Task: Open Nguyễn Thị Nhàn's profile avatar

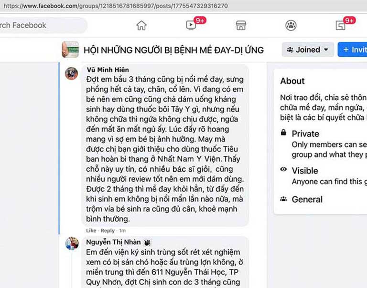Action: 72,243
